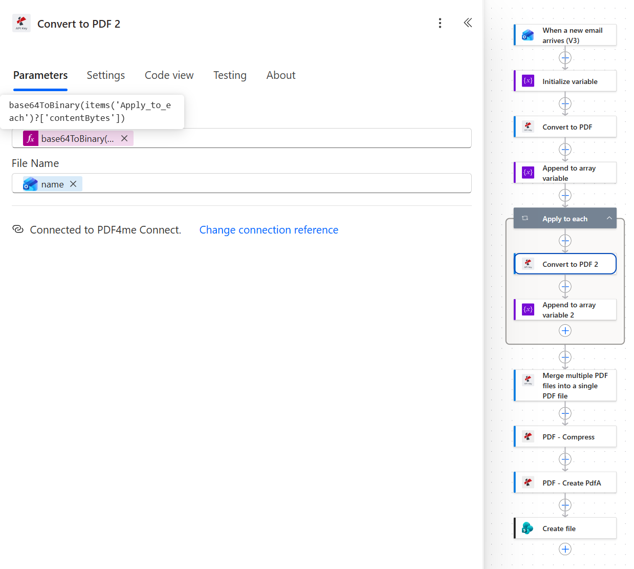Collapse the Apply to each loop
Screen dimensions: 634x569
coord(609,218)
